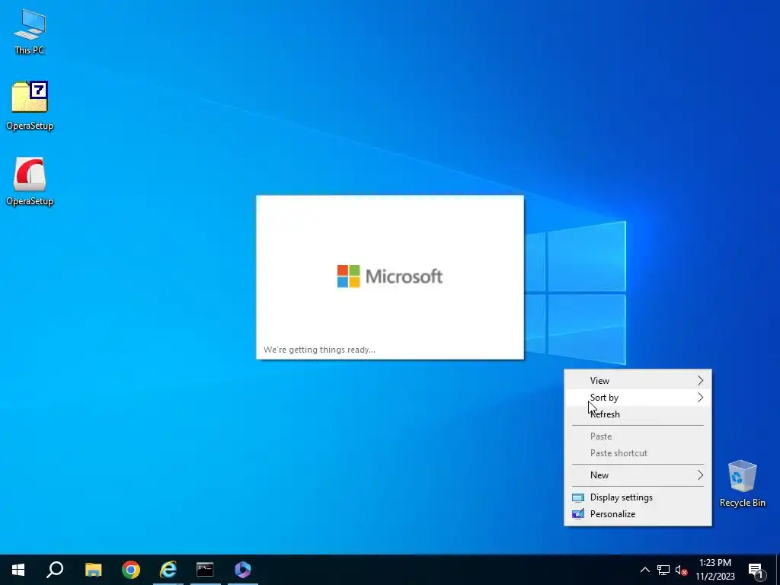Image resolution: width=780 pixels, height=585 pixels.
Task: Select the red OperaSetup installer icon
Action: pos(30,181)
